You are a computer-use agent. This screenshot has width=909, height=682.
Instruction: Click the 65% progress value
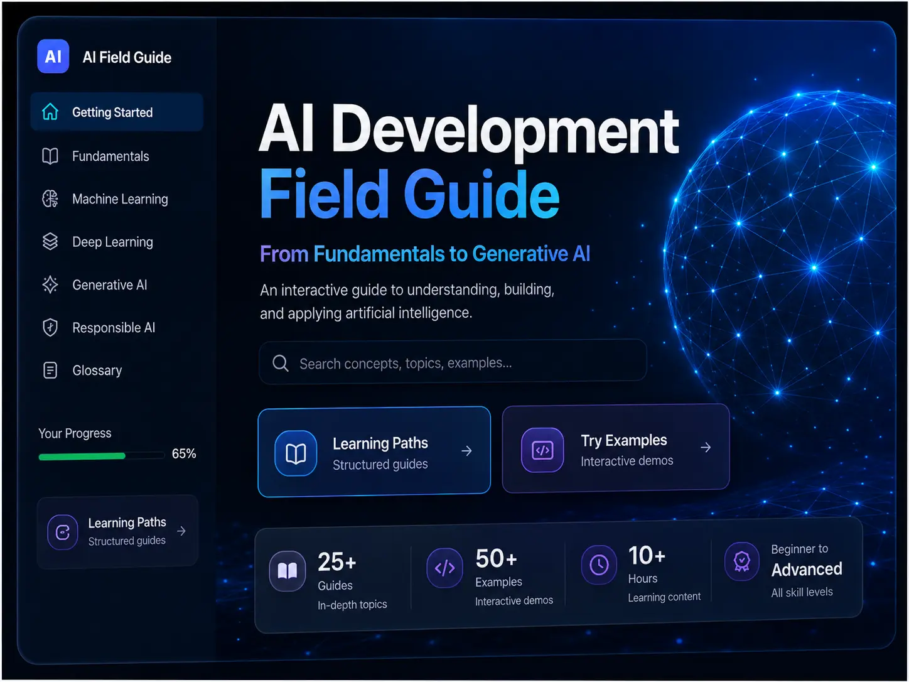click(184, 453)
